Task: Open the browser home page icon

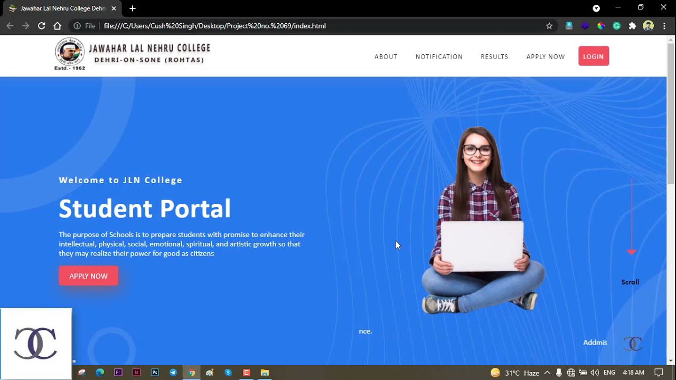Action: coord(58,26)
